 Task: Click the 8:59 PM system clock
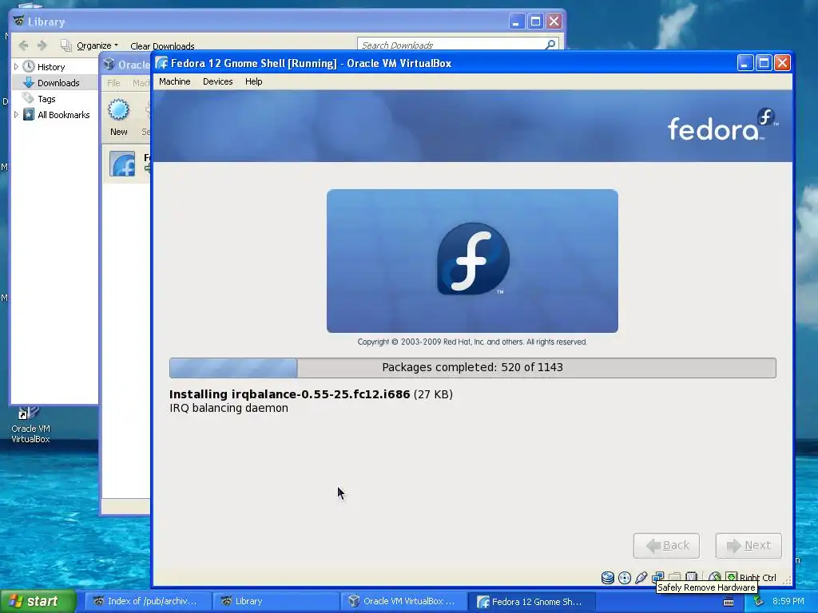pos(788,601)
